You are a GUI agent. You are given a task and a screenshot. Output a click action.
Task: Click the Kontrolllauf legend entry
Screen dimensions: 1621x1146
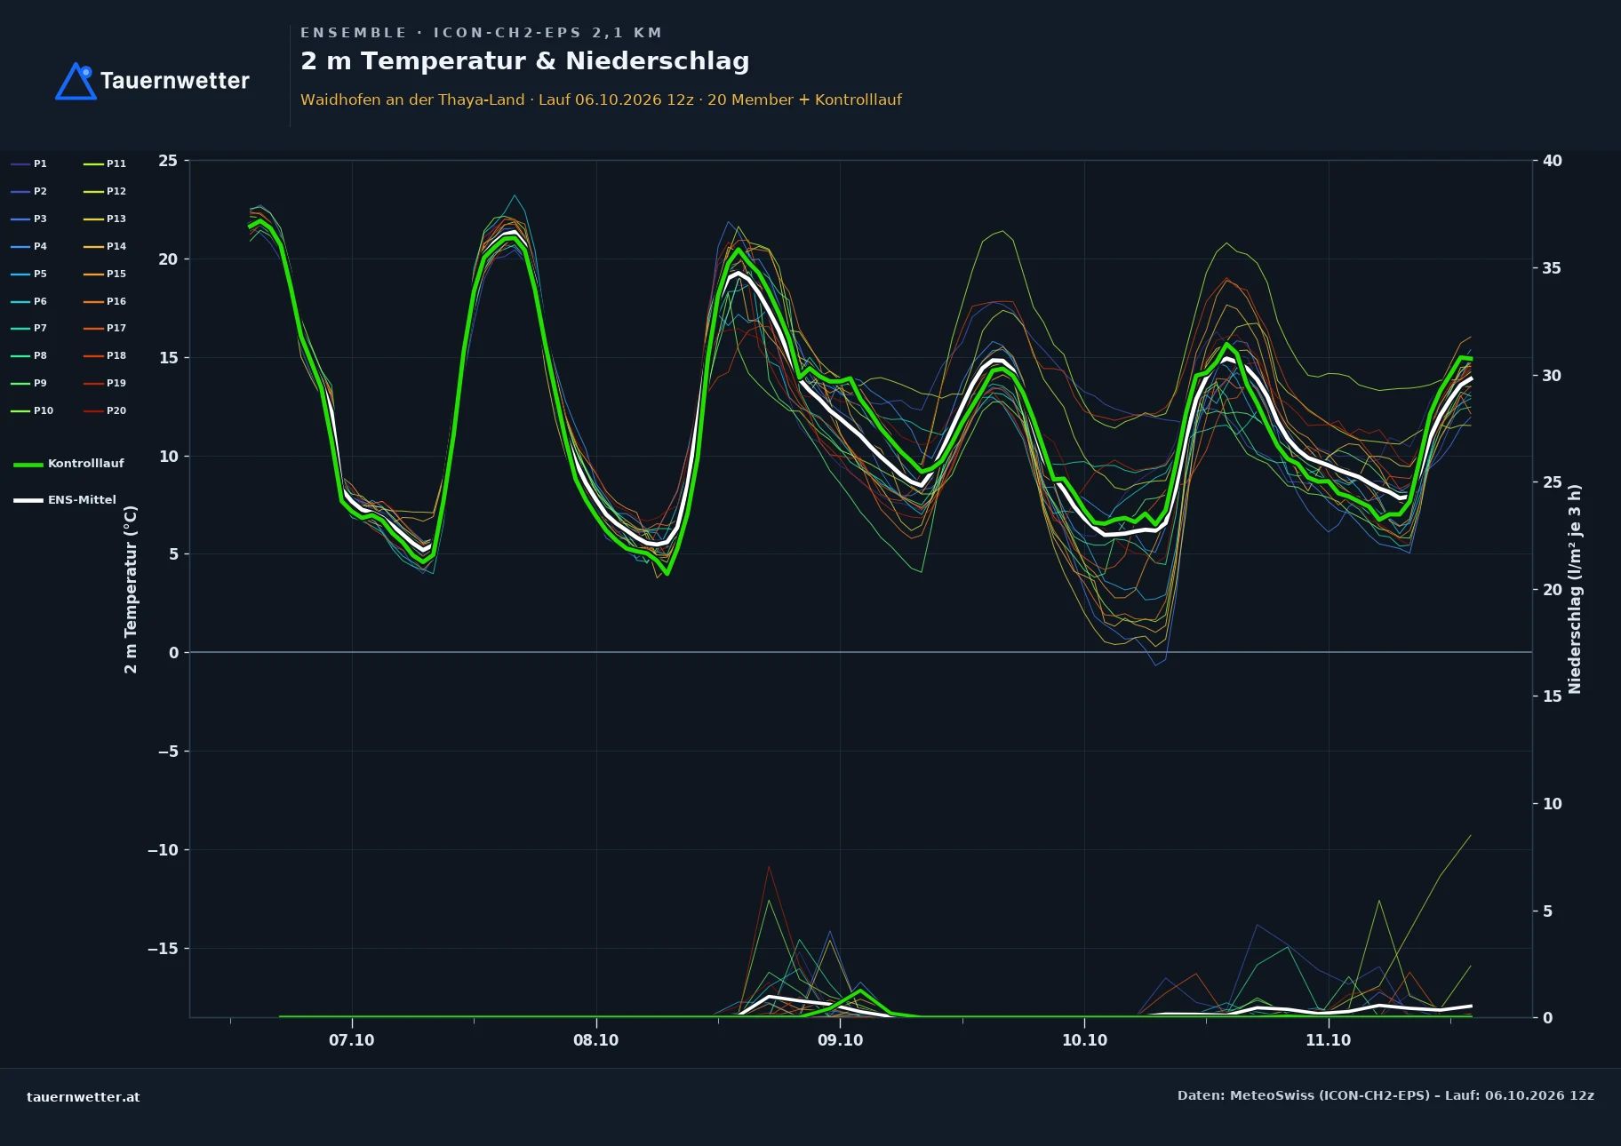coord(68,464)
